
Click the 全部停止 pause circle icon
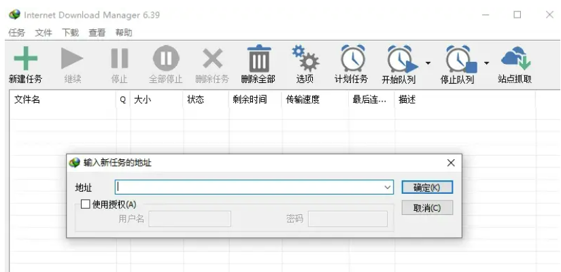point(165,58)
